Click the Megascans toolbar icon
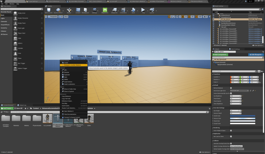265x154 pixels. [x=105, y=10]
